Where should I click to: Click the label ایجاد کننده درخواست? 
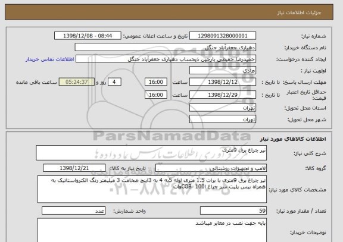tap(301, 59)
